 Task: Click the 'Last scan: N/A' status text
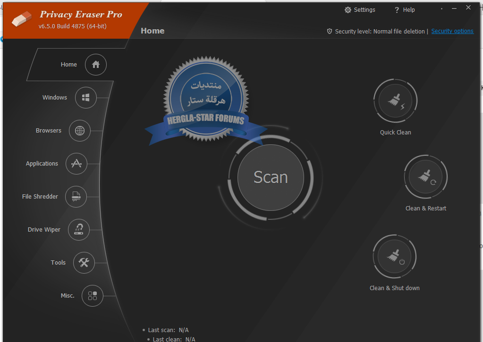coord(168,330)
